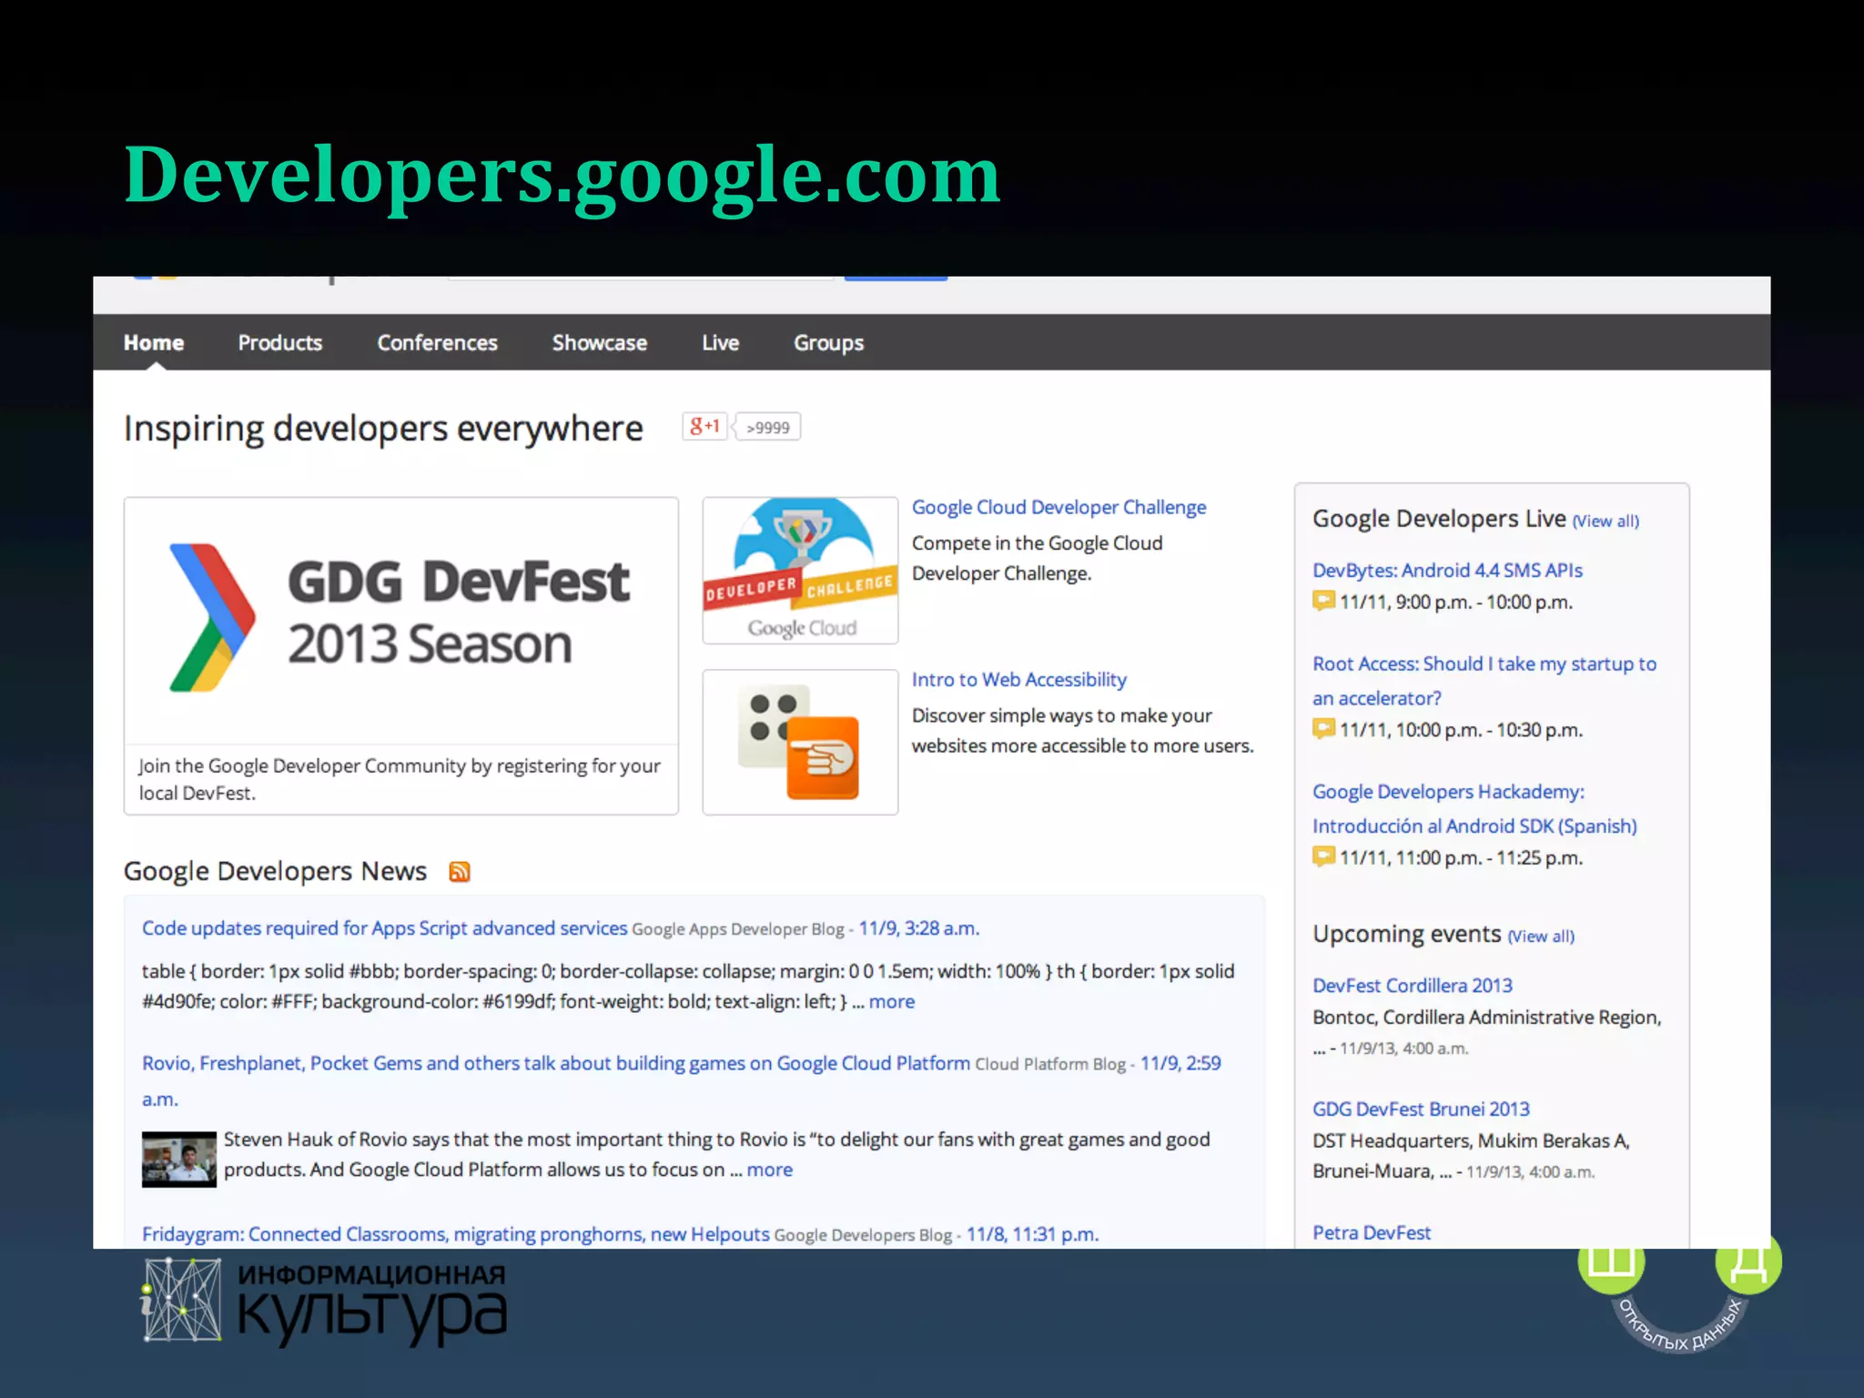Open the Petra DevFest event

coord(1372,1233)
